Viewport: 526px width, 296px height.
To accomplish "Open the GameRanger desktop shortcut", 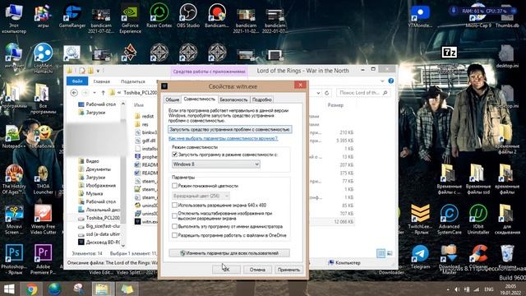I will [72, 16].
